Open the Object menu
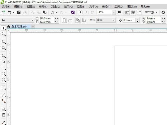Screen dimensions: 167x125 click(x=55, y=7)
